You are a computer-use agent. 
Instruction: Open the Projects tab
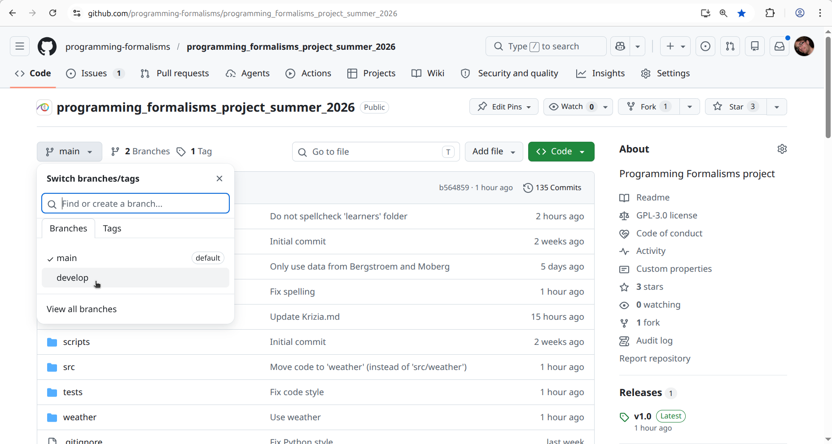click(x=372, y=74)
